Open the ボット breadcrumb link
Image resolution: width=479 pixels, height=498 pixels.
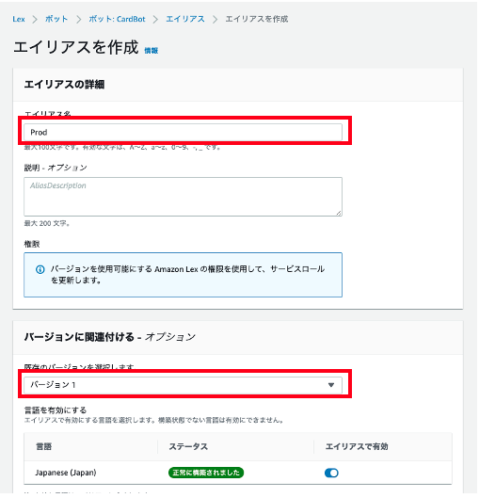(56, 19)
